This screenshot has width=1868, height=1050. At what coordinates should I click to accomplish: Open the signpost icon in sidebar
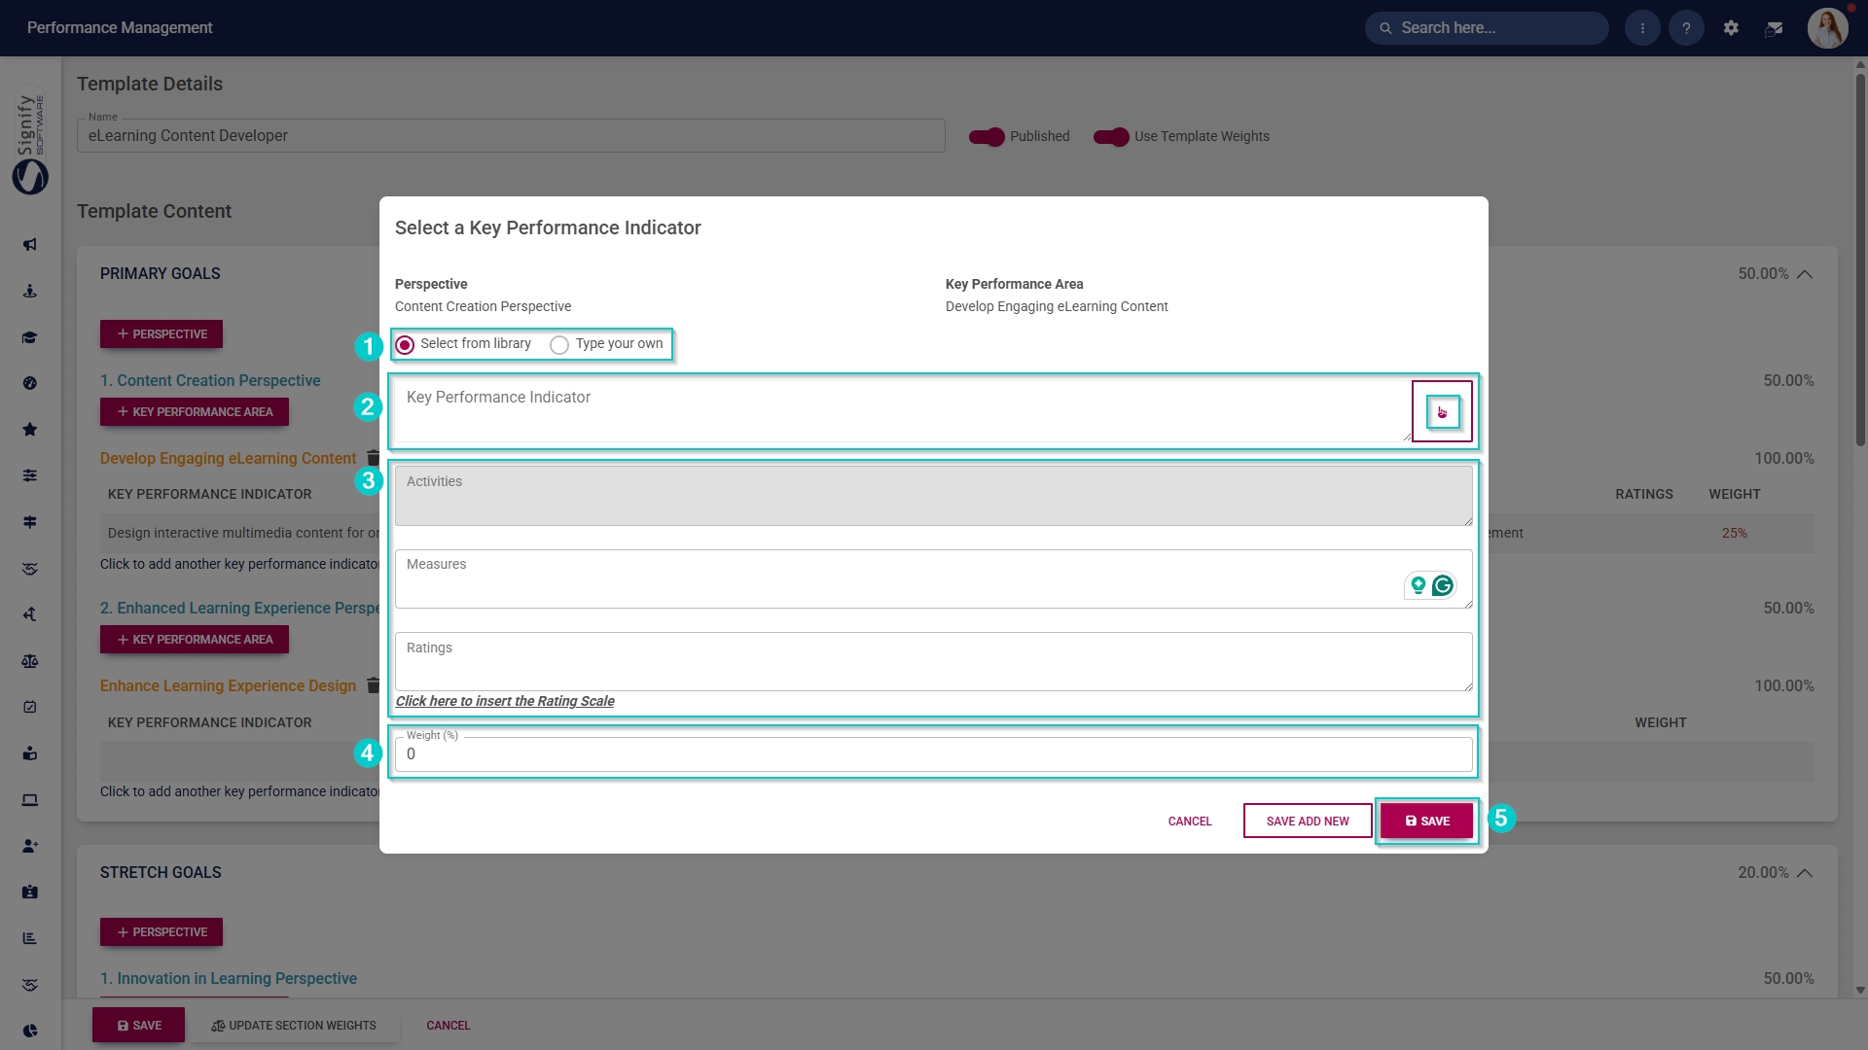[30, 522]
